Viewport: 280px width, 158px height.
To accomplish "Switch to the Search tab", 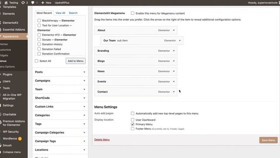I will click(73, 13).
